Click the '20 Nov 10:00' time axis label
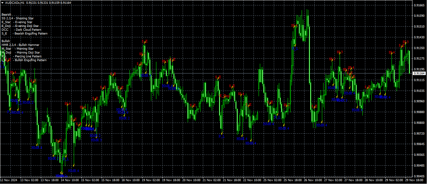This screenshot has width=427, height=184. tap(192, 180)
